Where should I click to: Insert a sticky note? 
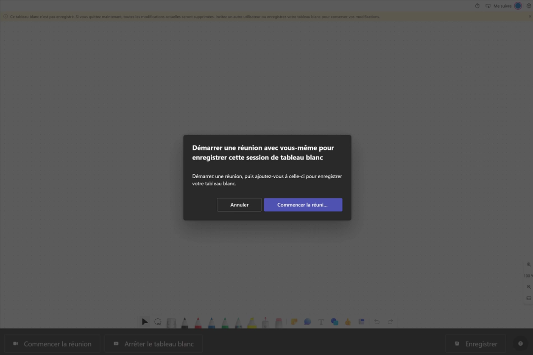pyautogui.click(x=293, y=321)
